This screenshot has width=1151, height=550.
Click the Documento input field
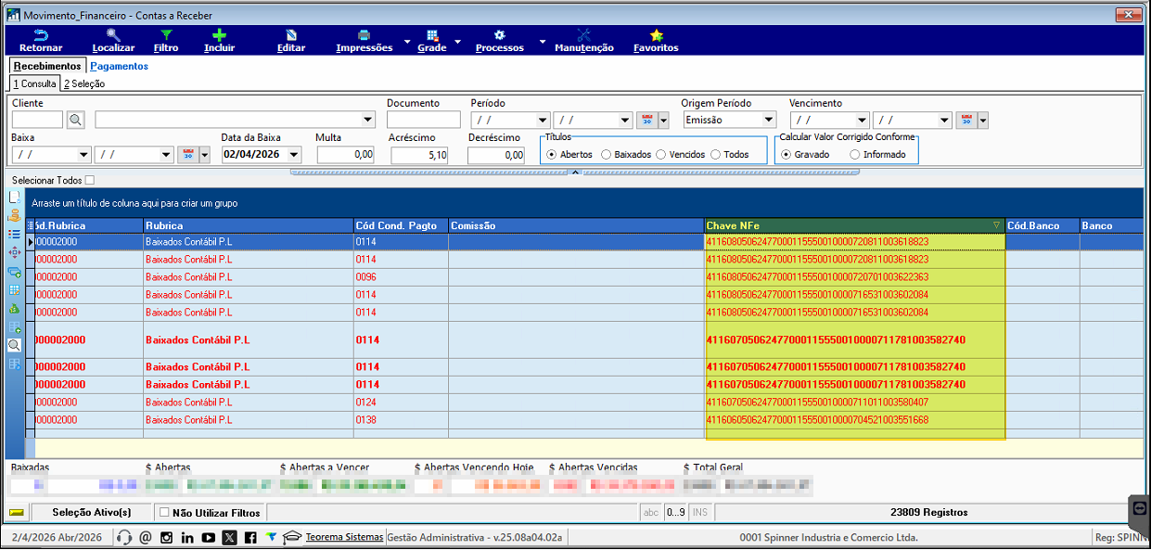(423, 120)
